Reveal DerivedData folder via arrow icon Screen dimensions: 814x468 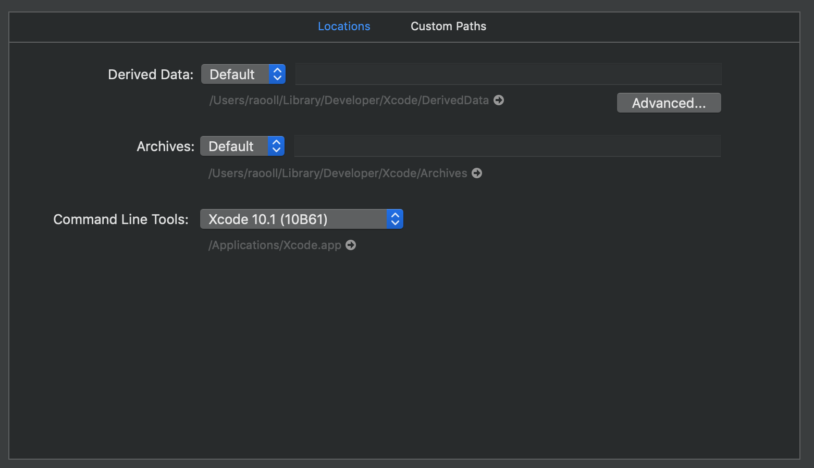coord(499,100)
